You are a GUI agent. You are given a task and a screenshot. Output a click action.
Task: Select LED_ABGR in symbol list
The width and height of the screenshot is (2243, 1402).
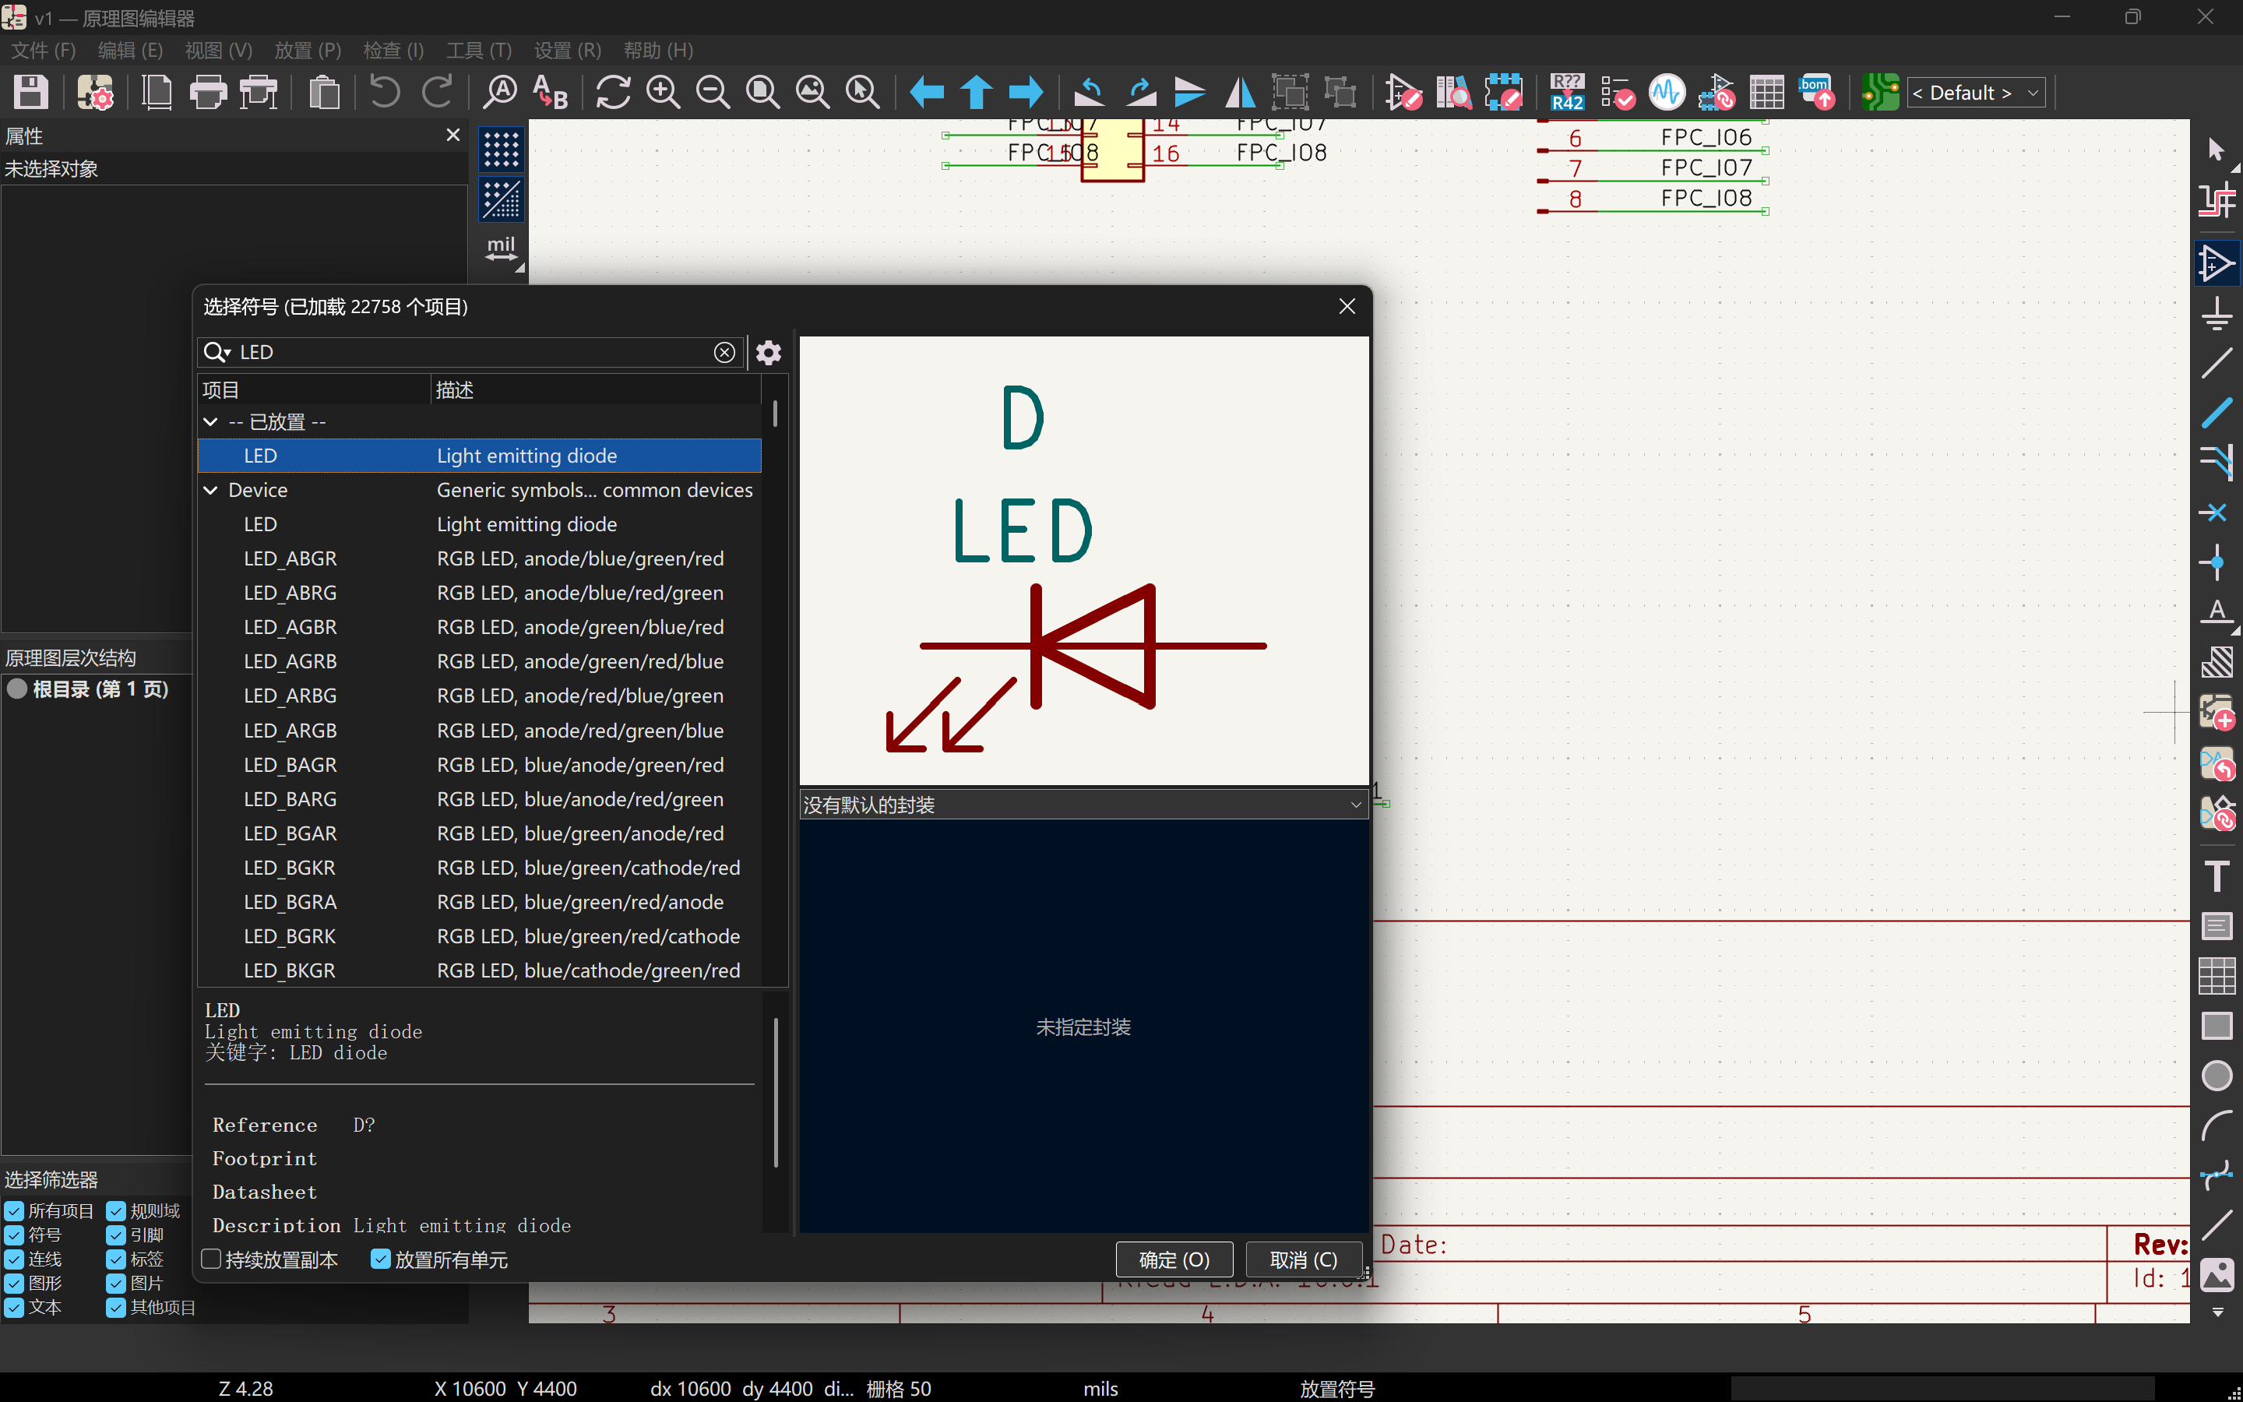pyautogui.click(x=479, y=558)
